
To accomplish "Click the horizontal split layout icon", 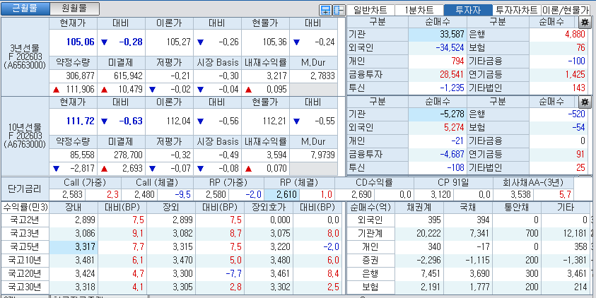I will click(x=325, y=11).
